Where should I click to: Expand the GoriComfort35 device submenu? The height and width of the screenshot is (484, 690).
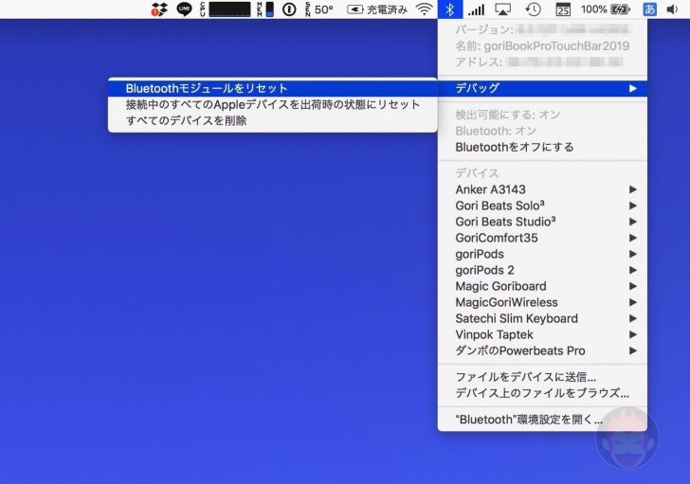542,238
